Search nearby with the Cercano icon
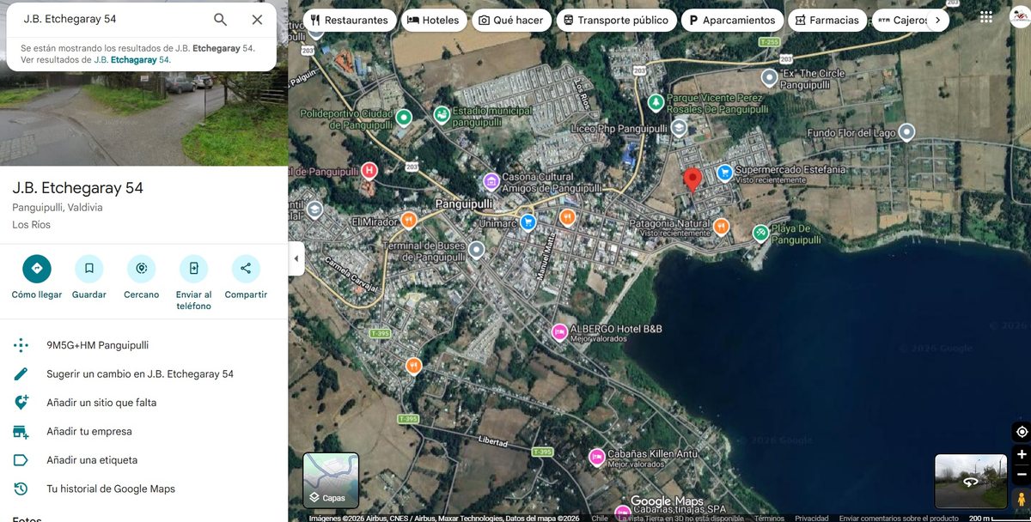The image size is (1031, 522). [142, 269]
